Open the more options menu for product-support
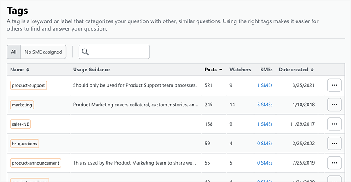This screenshot has width=351, height=182. (x=334, y=85)
